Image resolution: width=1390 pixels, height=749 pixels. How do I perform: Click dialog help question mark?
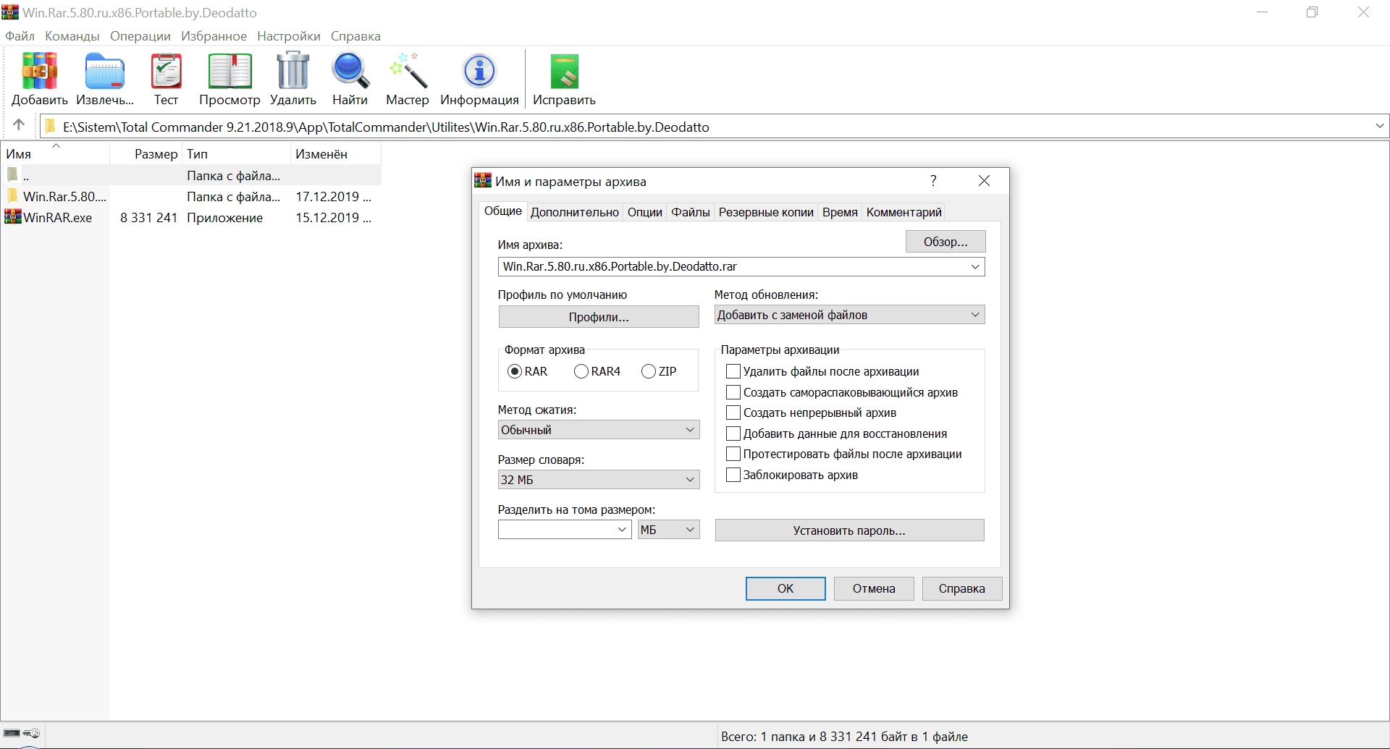[x=933, y=181]
